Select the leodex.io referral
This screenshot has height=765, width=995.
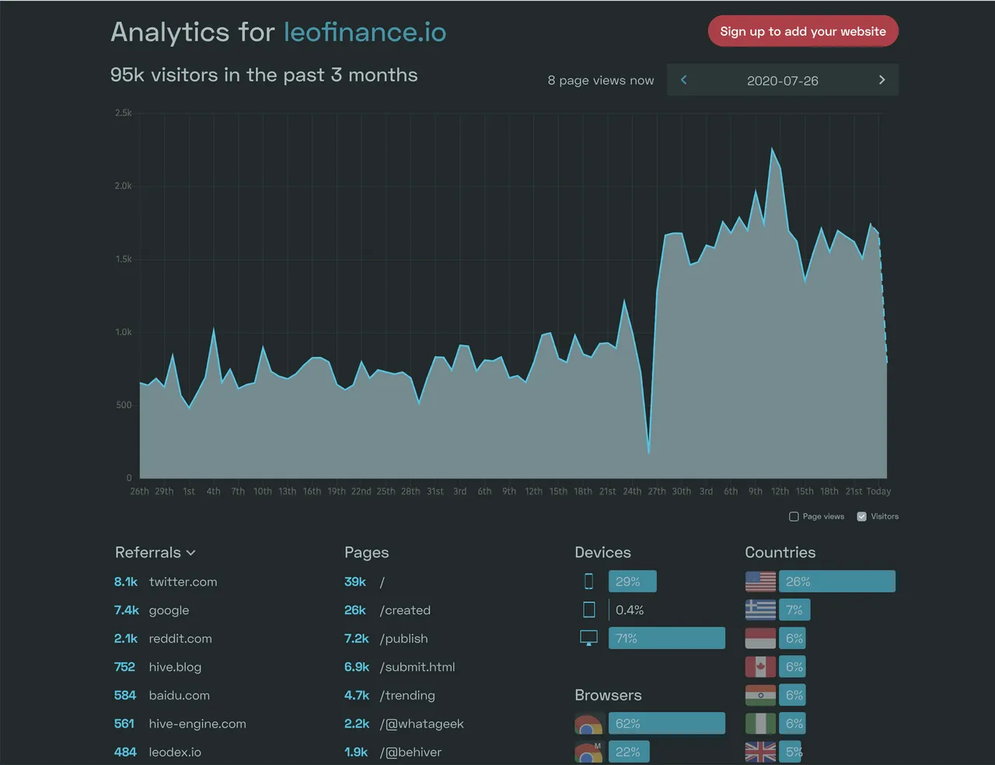point(175,752)
